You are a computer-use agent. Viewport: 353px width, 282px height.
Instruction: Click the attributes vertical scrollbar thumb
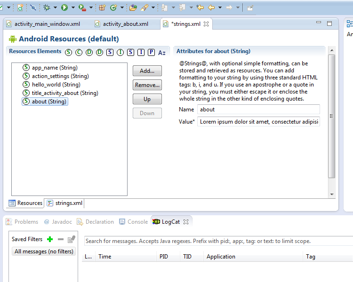[x=332, y=116]
